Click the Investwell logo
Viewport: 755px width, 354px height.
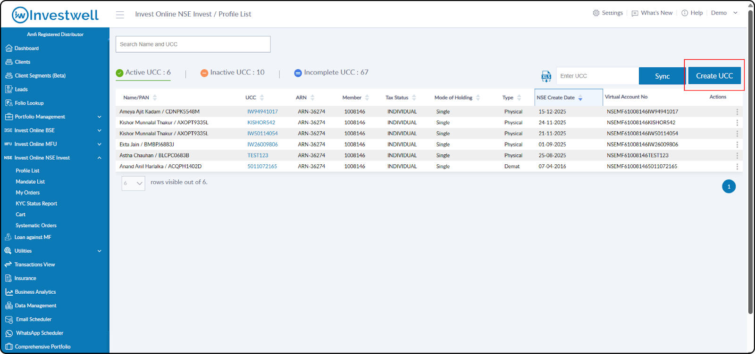click(55, 15)
